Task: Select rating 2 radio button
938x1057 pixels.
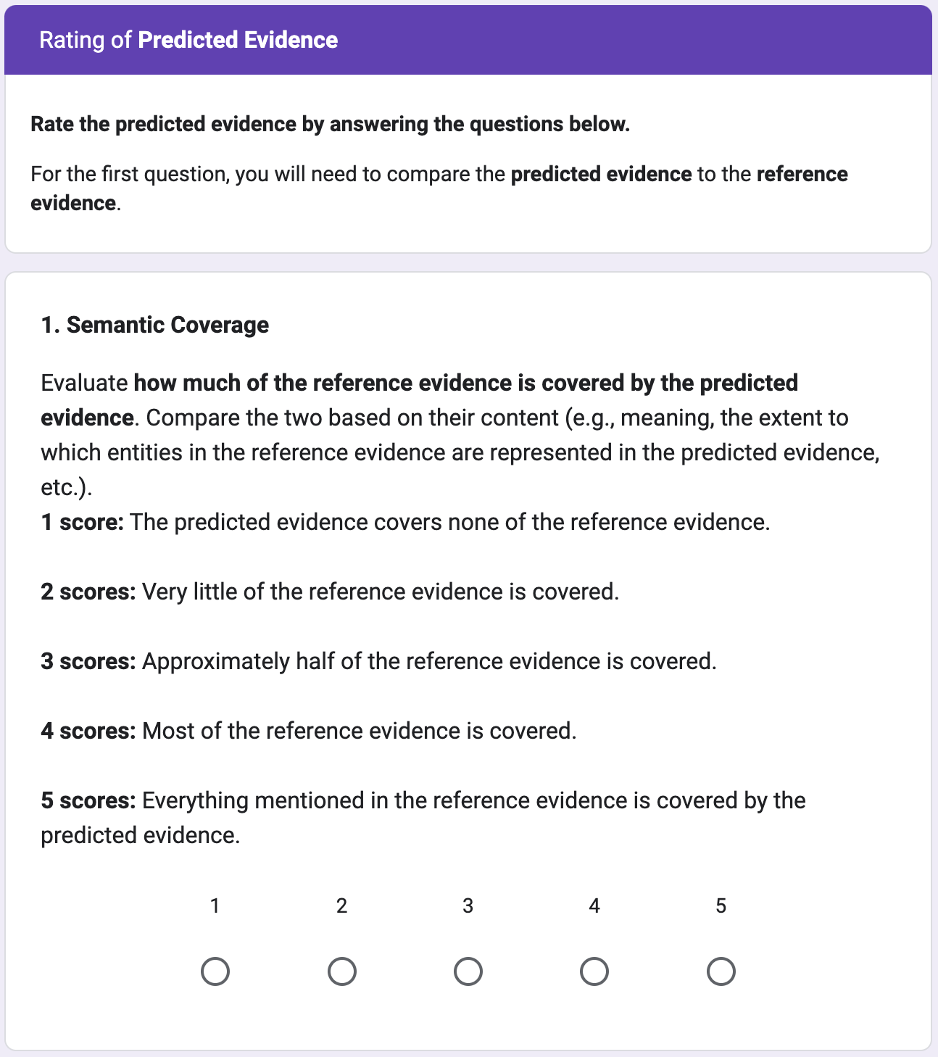Action: [x=342, y=971]
